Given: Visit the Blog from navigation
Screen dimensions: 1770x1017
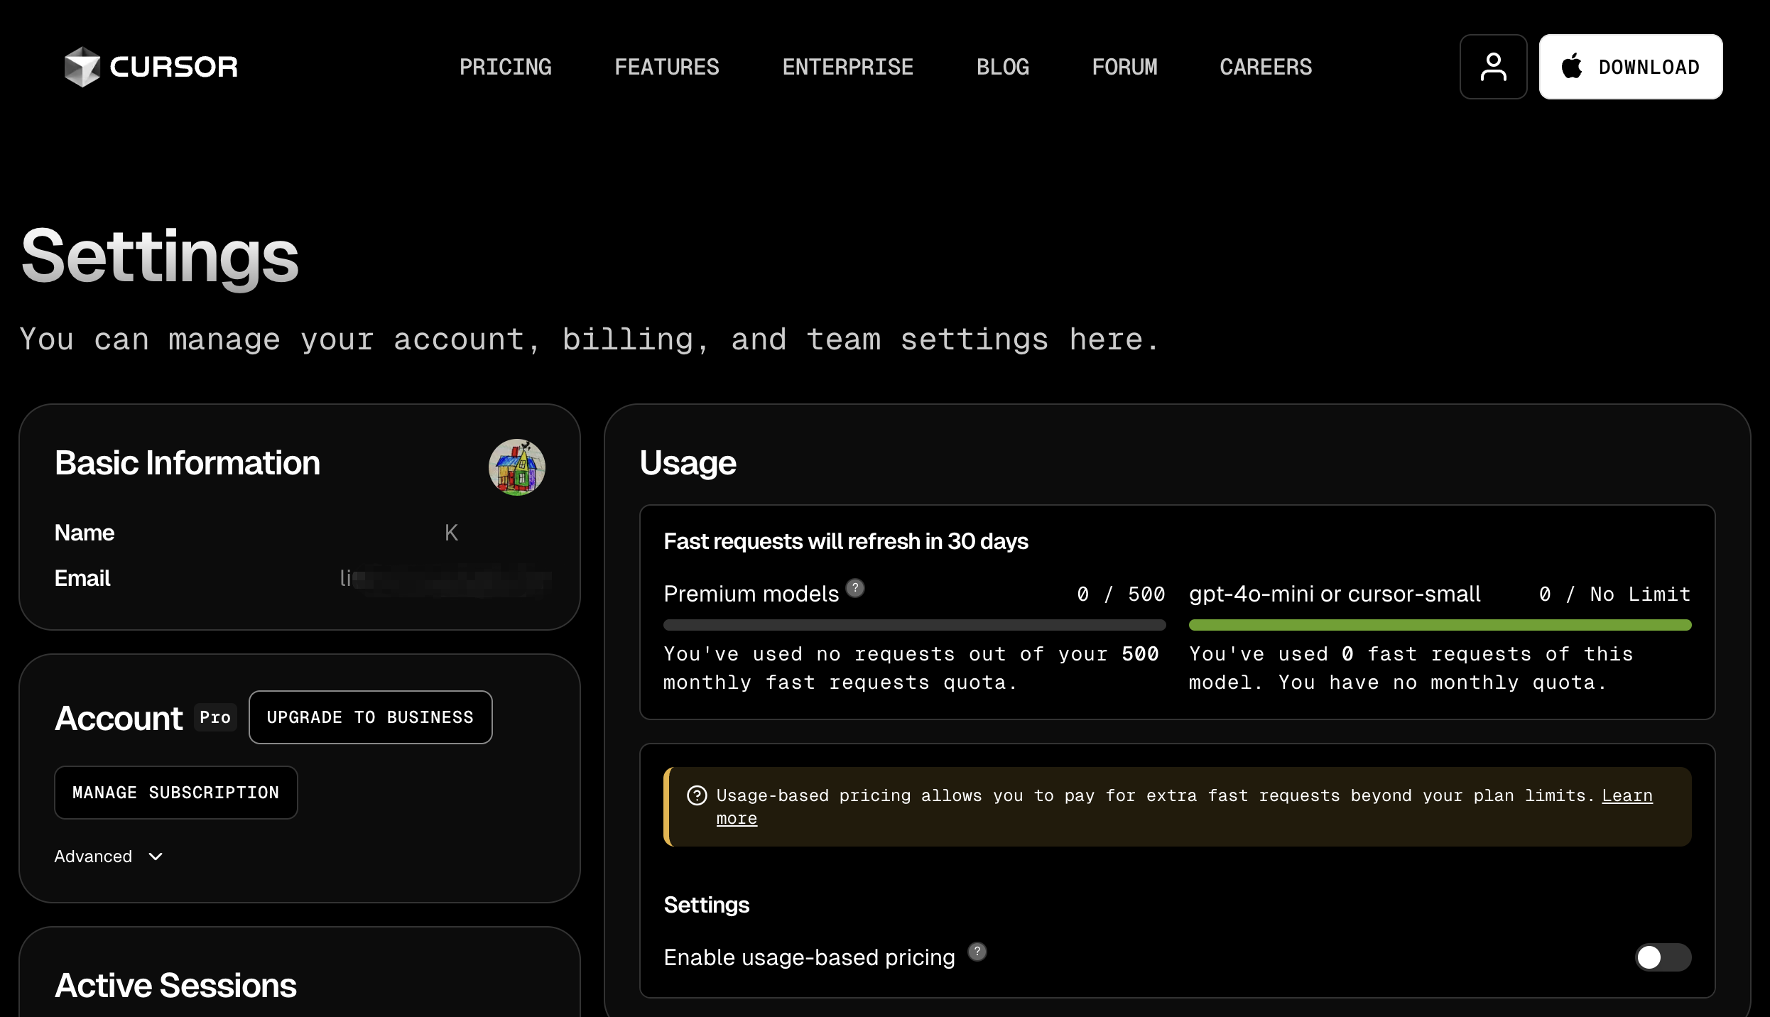Looking at the screenshot, I should (x=1002, y=67).
